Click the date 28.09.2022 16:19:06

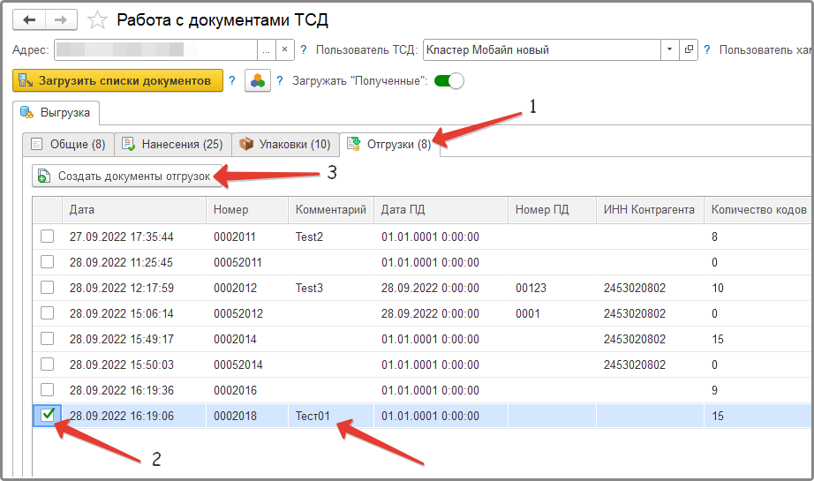pos(122,416)
